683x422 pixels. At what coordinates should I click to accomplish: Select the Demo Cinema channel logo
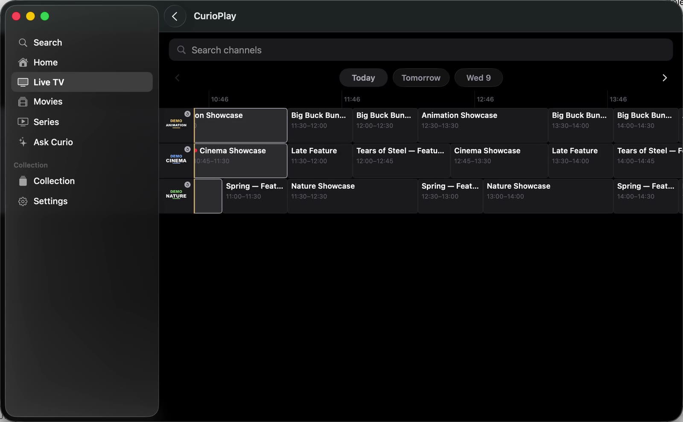point(176,159)
